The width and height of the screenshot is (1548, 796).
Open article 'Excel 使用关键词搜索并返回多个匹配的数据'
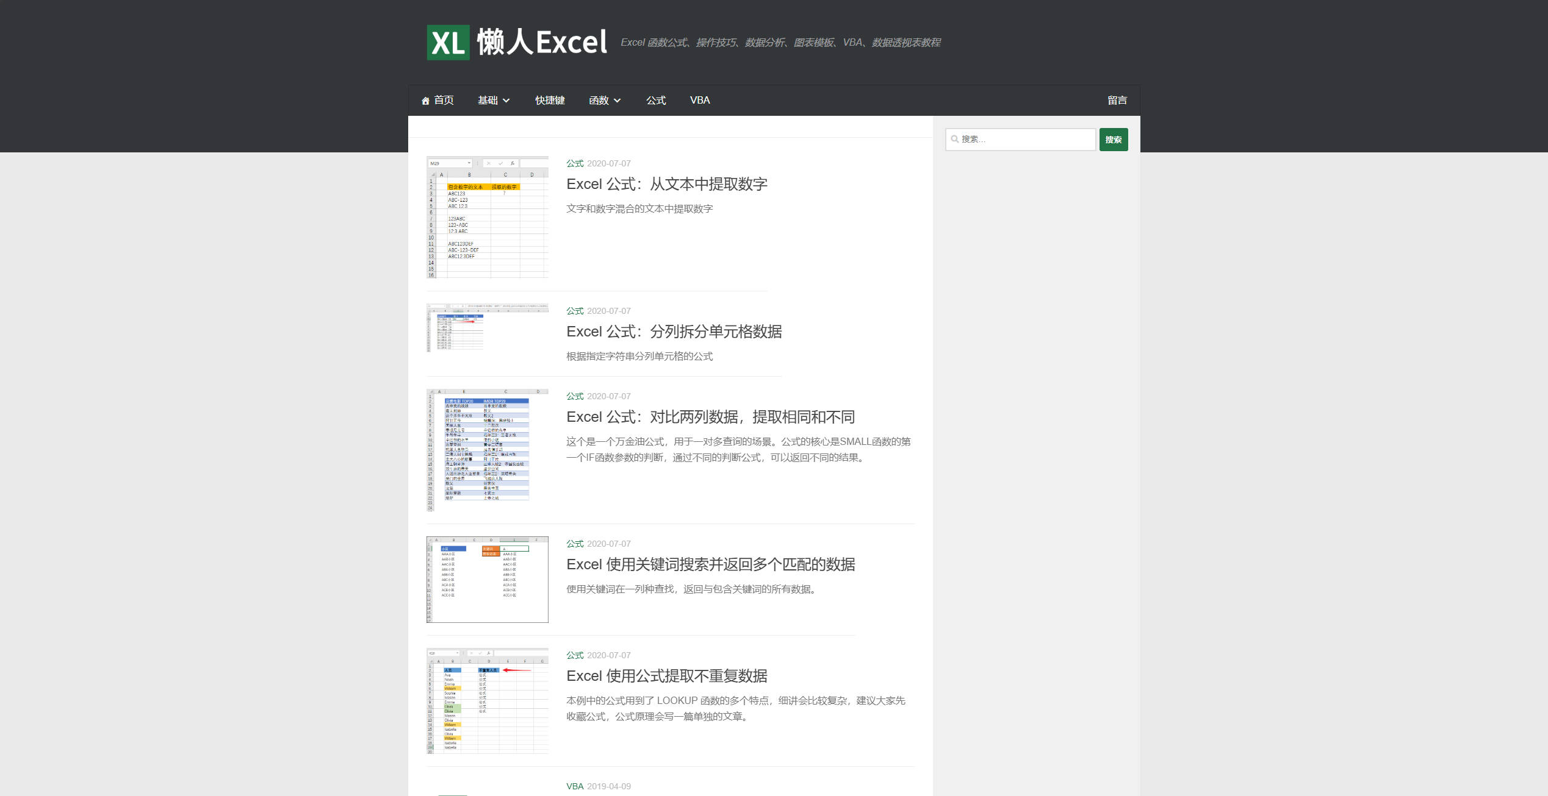click(x=711, y=564)
